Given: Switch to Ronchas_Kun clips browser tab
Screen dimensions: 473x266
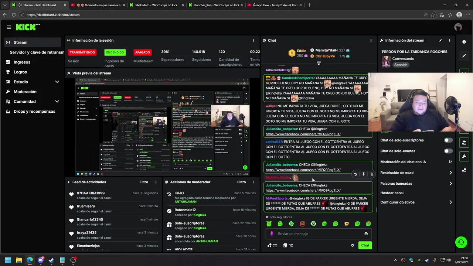Looking at the screenshot, I should tap(215, 5).
